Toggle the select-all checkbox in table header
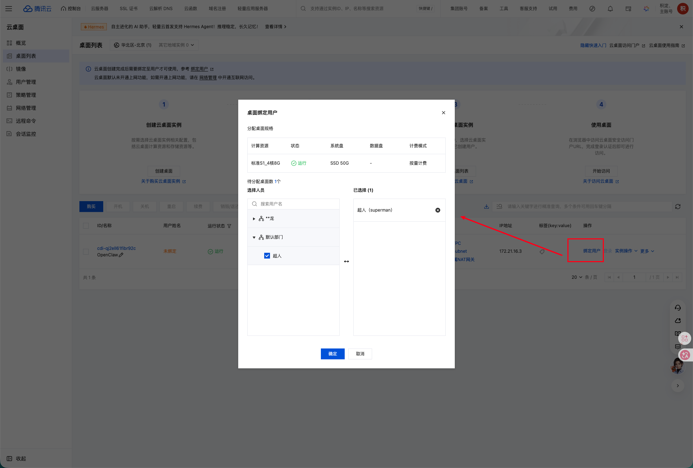 click(86, 226)
